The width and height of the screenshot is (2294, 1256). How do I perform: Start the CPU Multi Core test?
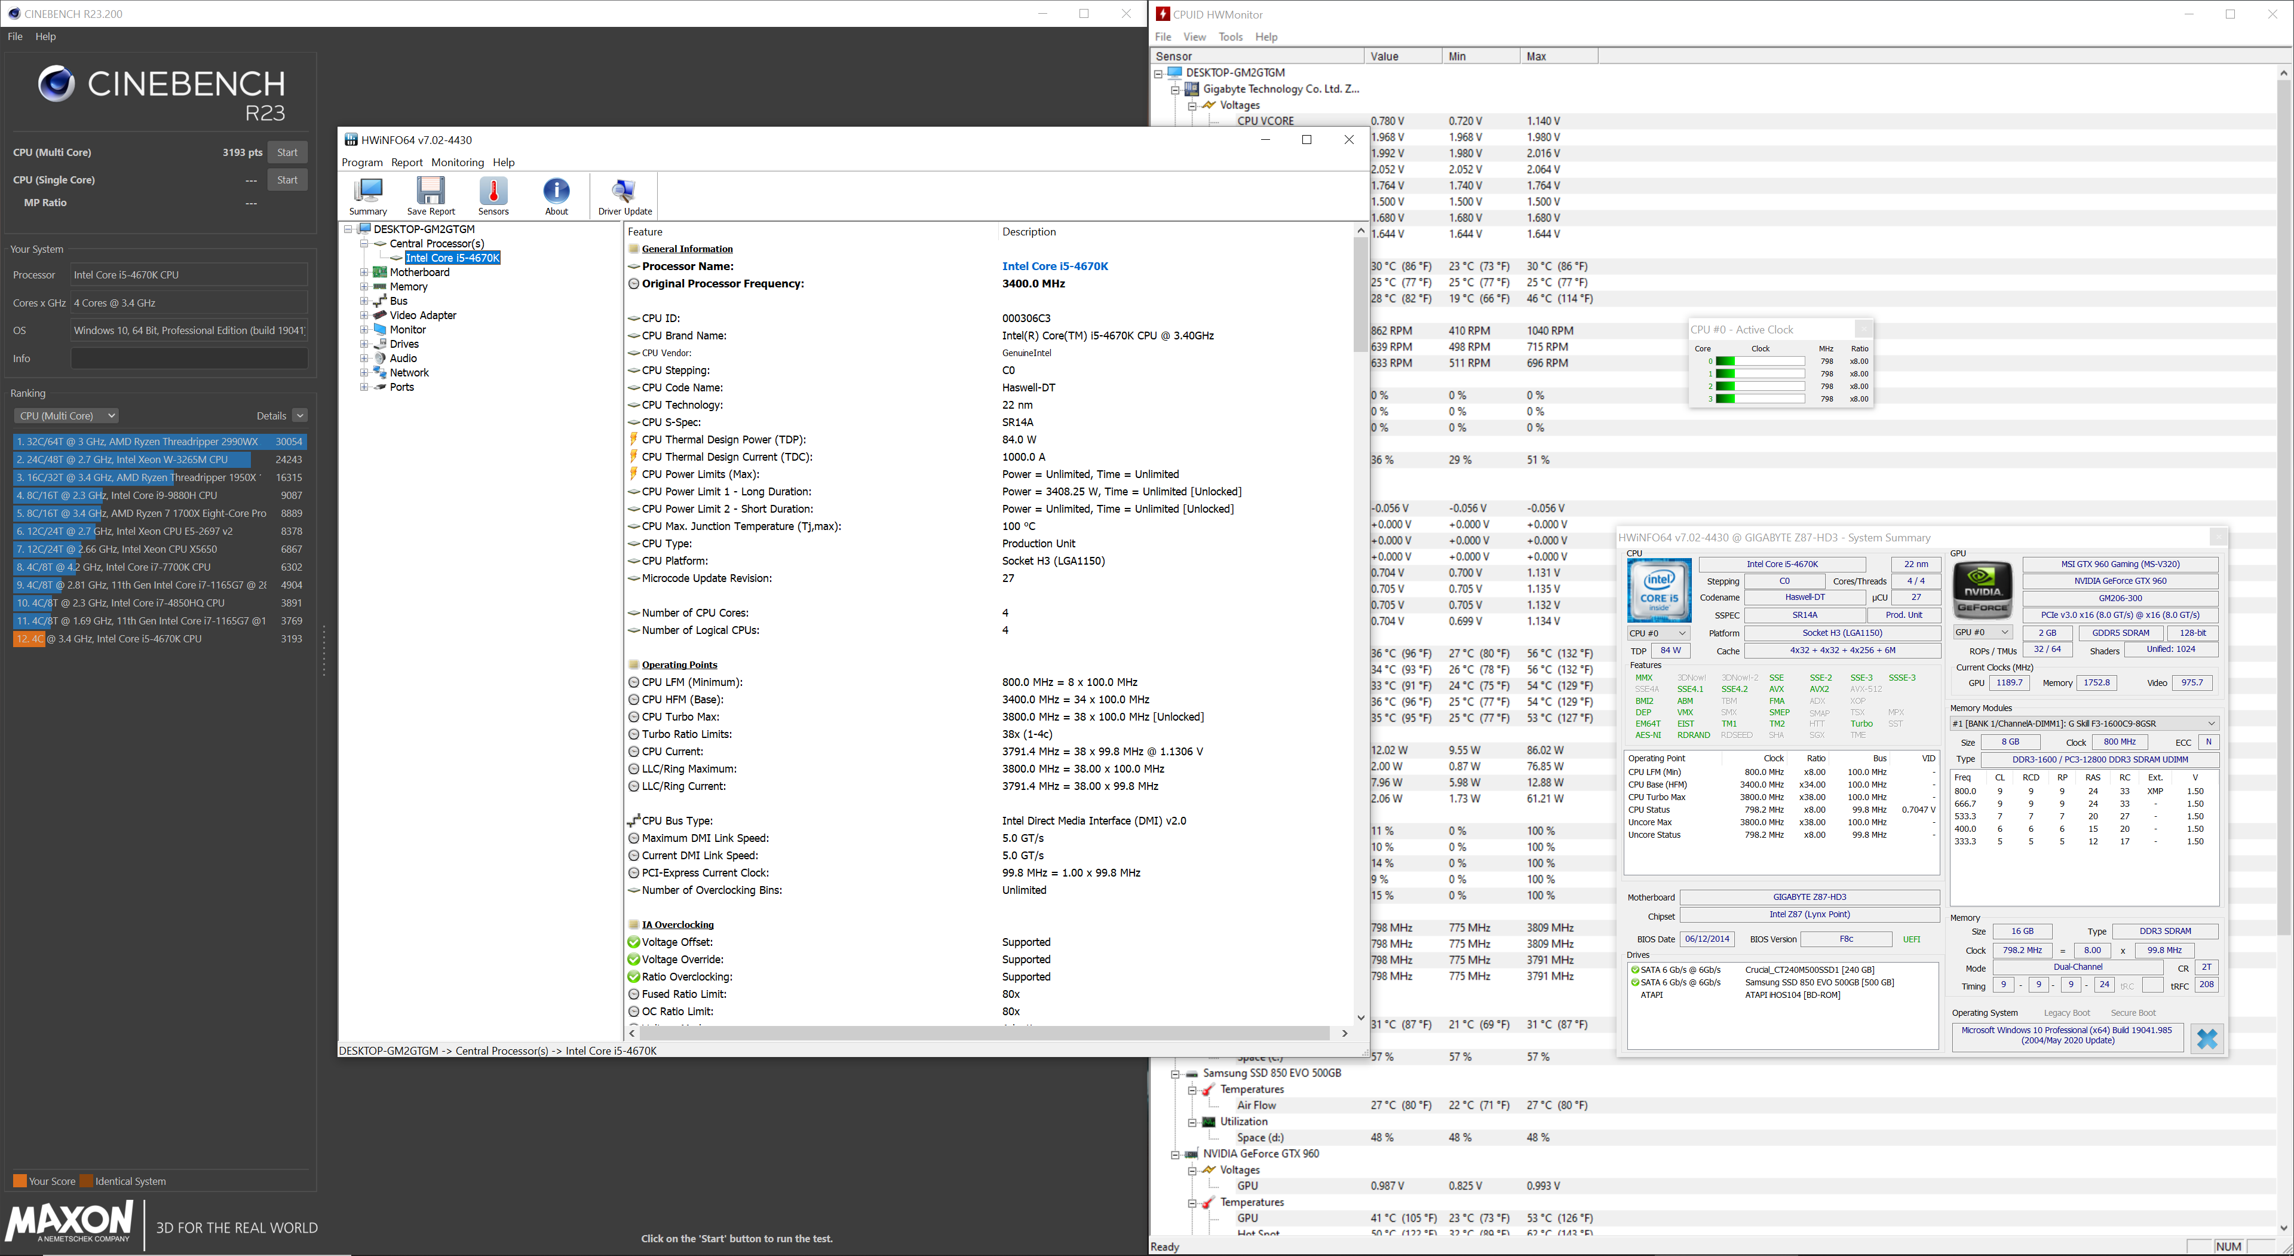click(287, 152)
